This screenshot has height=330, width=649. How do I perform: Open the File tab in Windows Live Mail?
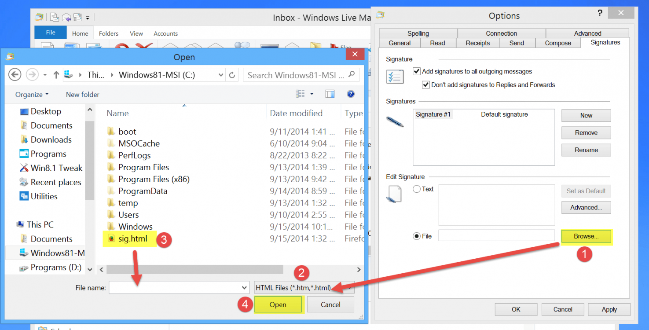pyautogui.click(x=51, y=33)
